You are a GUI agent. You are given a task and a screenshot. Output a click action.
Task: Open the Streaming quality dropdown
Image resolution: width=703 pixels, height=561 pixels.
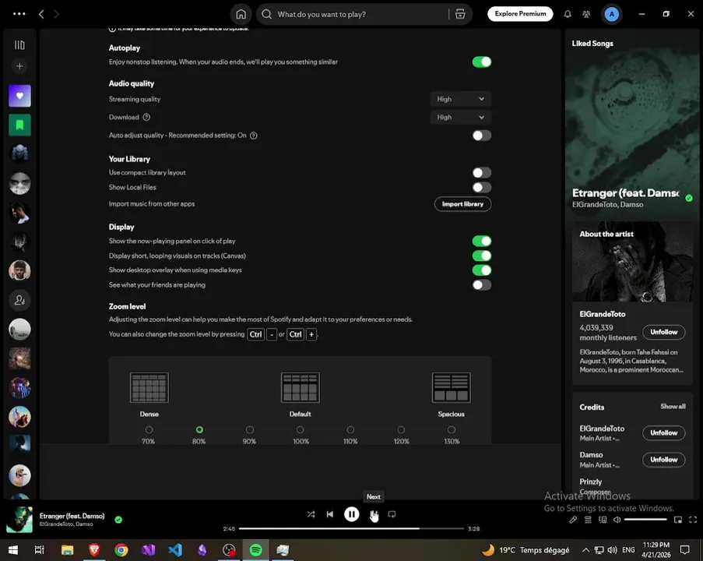[460, 99]
